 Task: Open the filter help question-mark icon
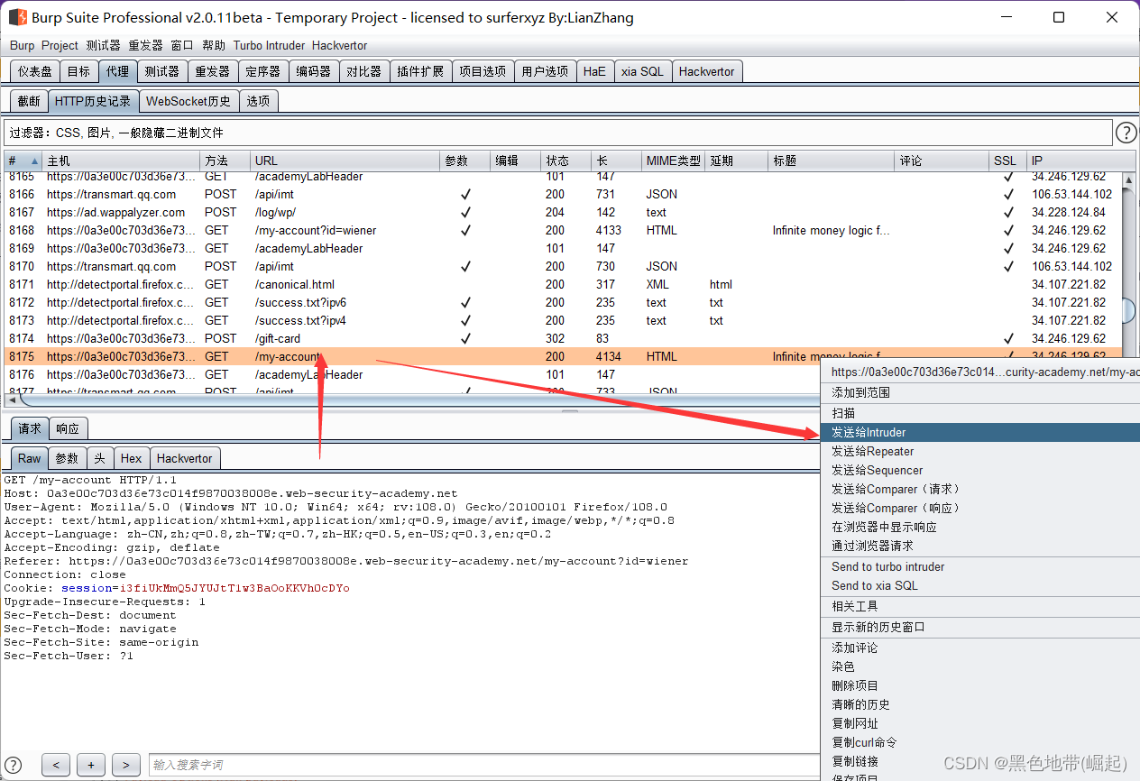pos(1126,133)
